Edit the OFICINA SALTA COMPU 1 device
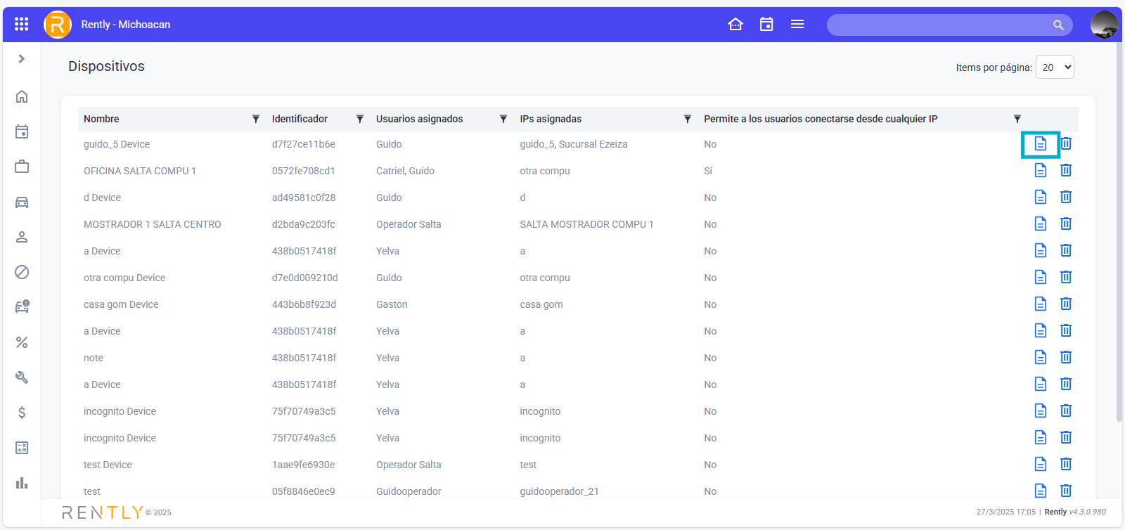 [x=1041, y=170]
